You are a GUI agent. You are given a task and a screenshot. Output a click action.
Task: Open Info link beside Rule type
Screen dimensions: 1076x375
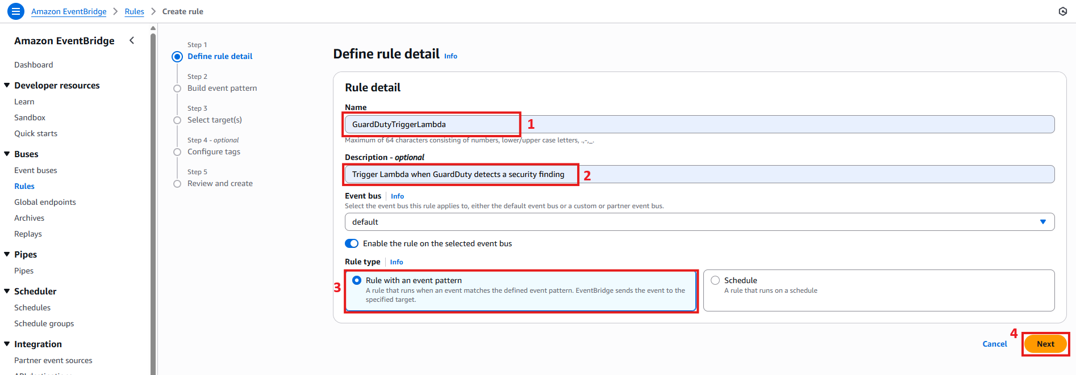(x=397, y=262)
